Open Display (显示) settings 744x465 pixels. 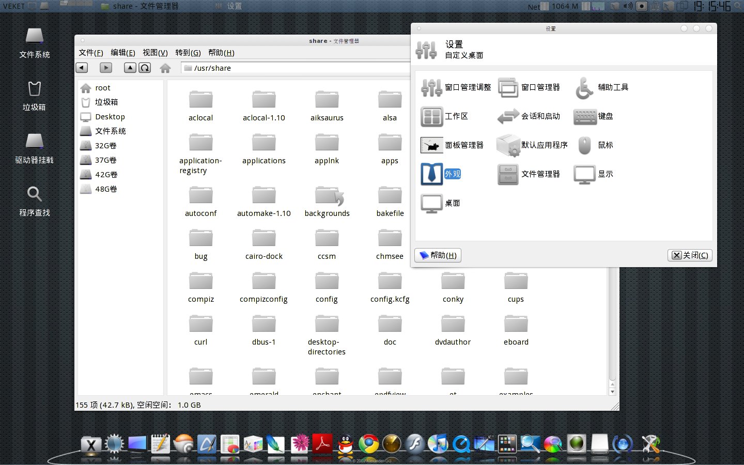coord(594,174)
